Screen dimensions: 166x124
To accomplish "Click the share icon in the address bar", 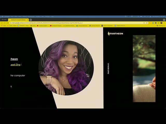I will (144, 23).
